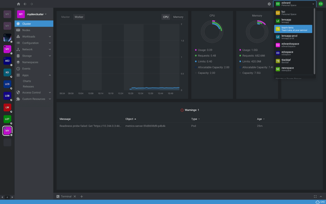This screenshot has height=204, width=326.
Task: Switch to the edwardsspace space
Action: (x=293, y=45)
